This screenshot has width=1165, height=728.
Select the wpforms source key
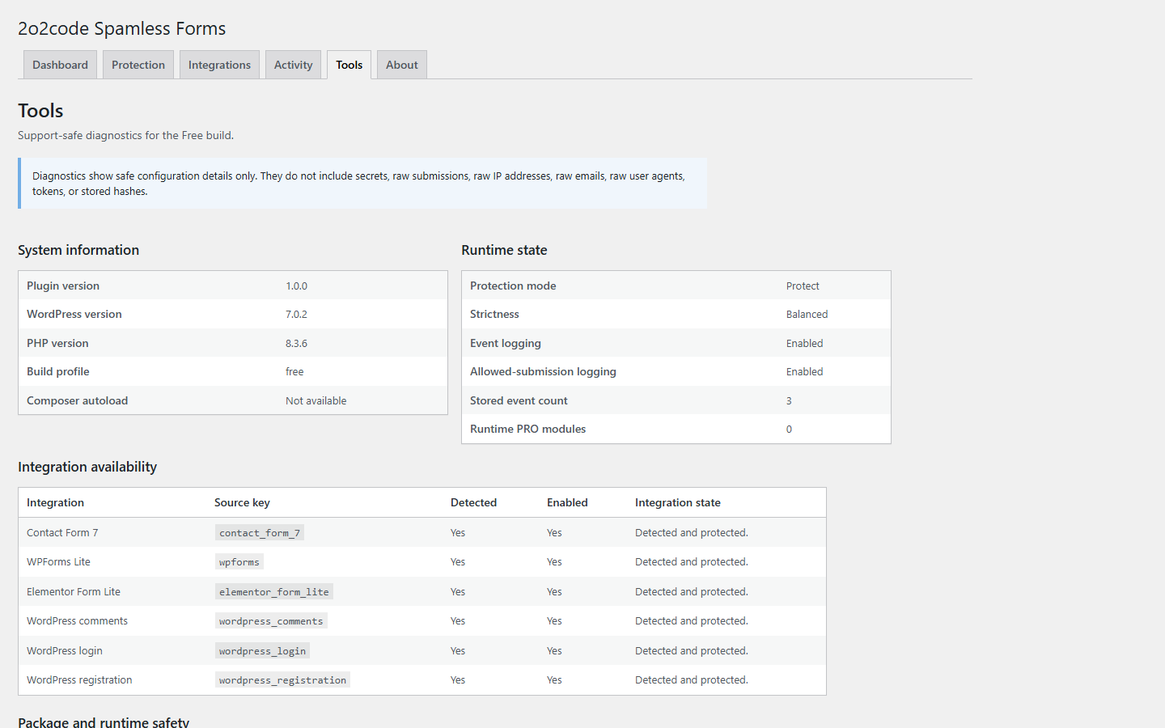coord(239,562)
